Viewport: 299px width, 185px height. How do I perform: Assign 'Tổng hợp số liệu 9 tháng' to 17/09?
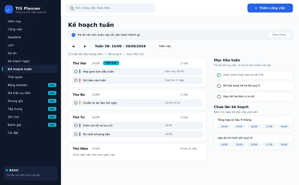tap(269, 127)
